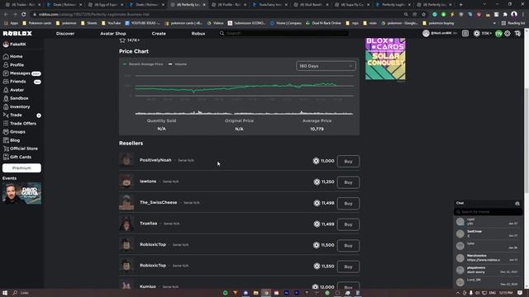Viewport: 529px width, 297px height.
Task: Click PositivelyNoah's avatar thumbnail
Action: [126, 160]
